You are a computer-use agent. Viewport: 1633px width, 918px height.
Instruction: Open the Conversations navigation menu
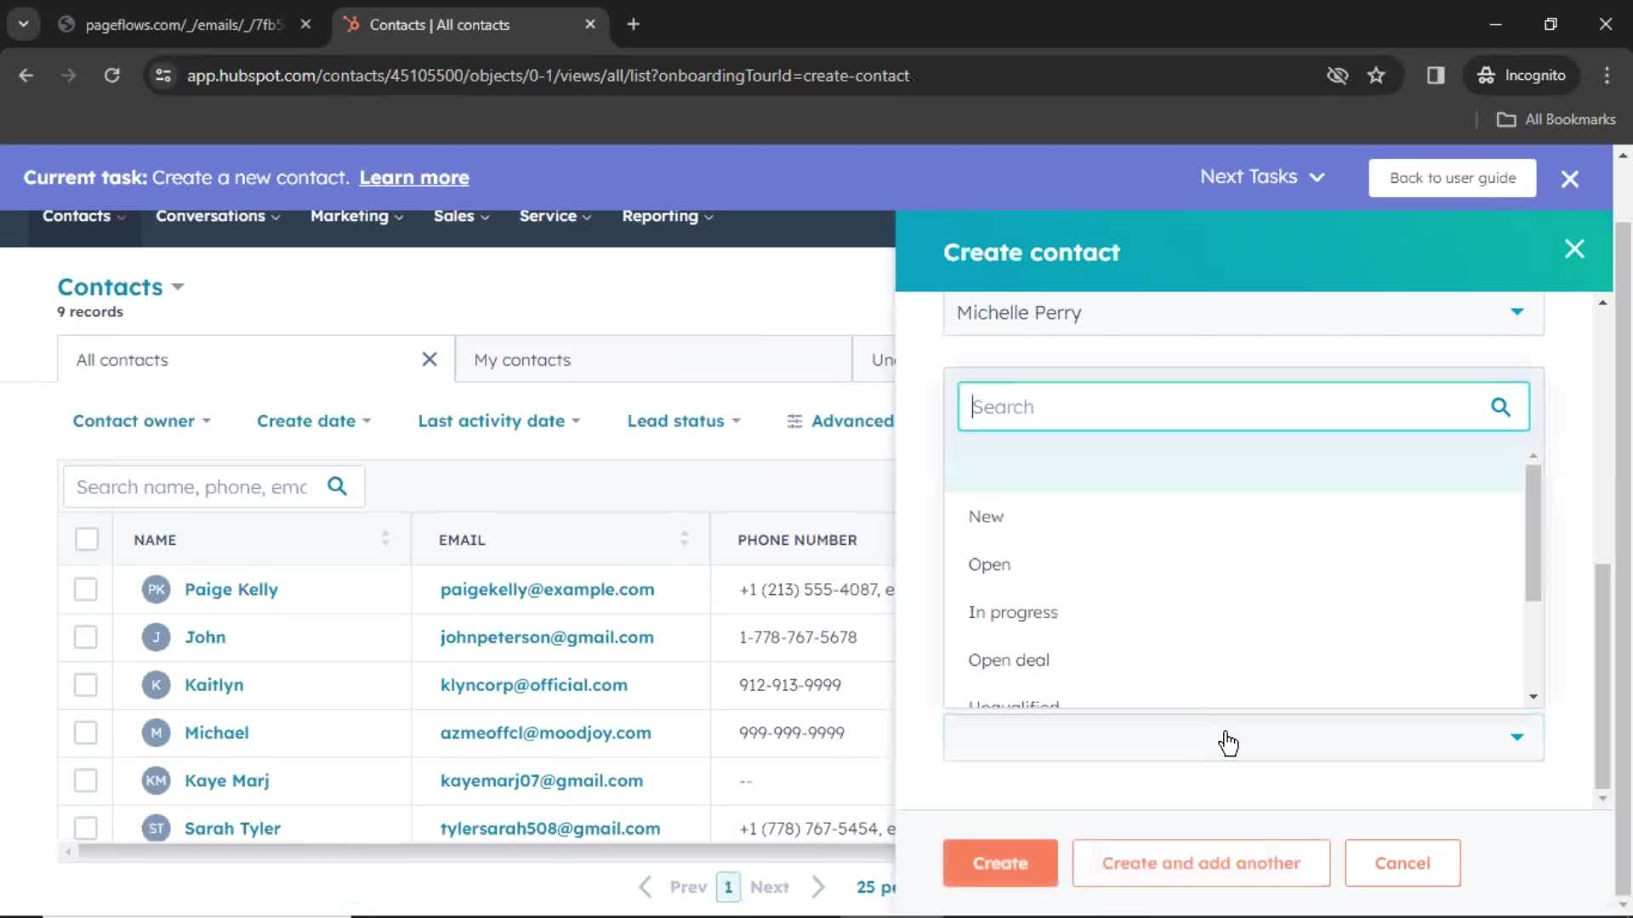pos(218,217)
